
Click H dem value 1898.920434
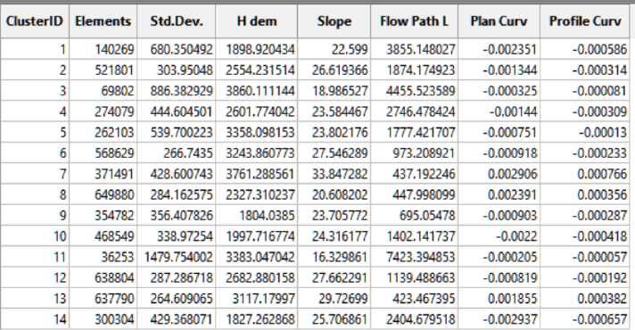(x=257, y=49)
